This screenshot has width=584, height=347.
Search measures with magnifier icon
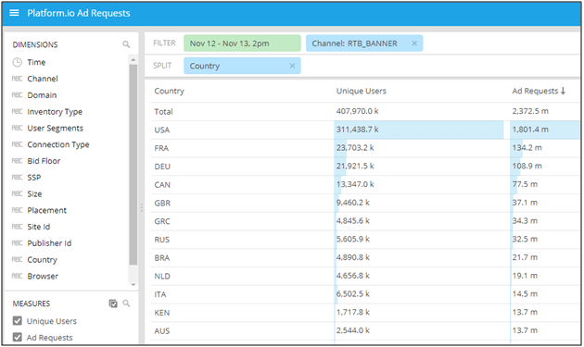[x=126, y=304]
